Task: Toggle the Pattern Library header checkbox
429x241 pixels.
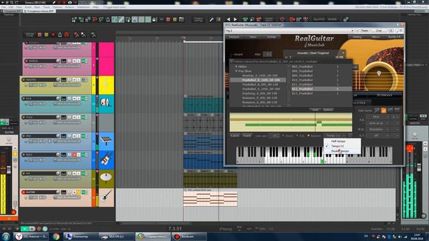Action: pos(231,62)
